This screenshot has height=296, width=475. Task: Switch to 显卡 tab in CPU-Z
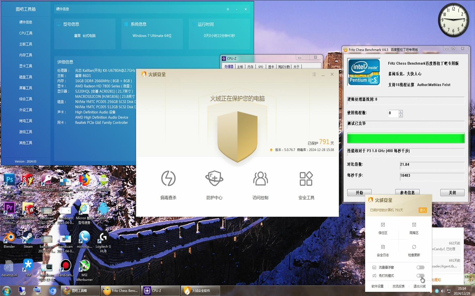coord(271,67)
